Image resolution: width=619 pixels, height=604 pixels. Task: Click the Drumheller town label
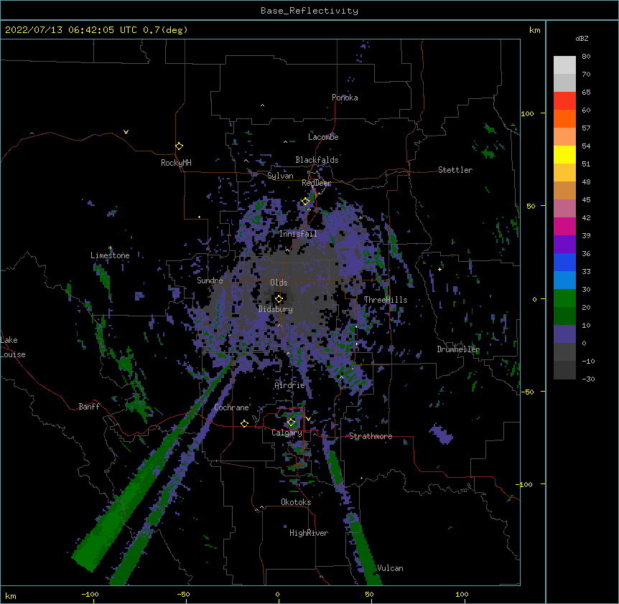(x=458, y=349)
